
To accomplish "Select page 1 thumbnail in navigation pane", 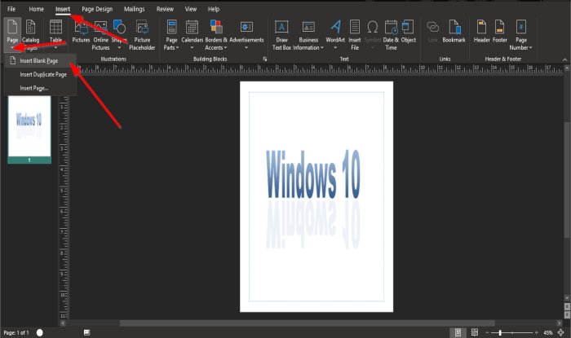I will (x=29, y=125).
